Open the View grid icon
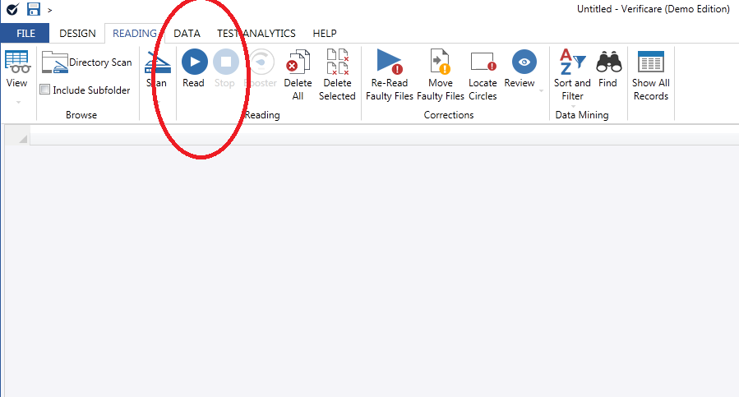The height and width of the screenshot is (397, 739). (x=17, y=62)
